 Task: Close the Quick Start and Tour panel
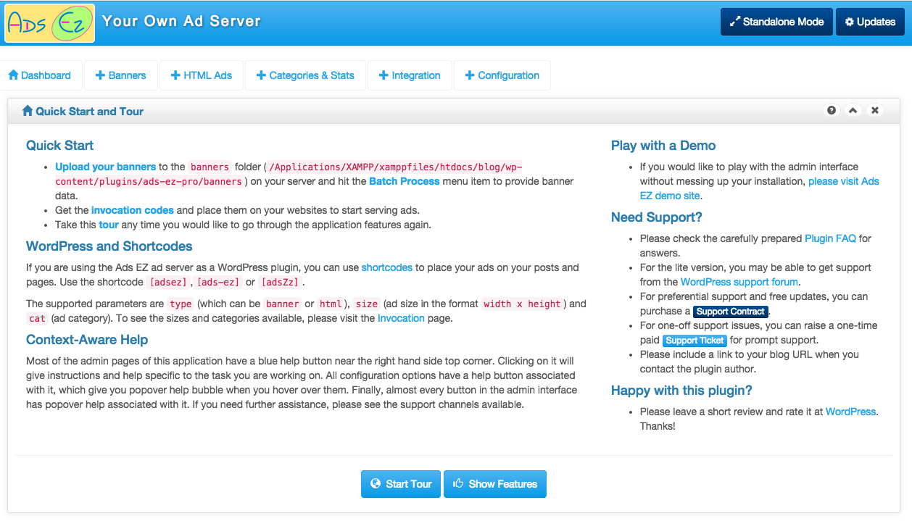coord(875,110)
